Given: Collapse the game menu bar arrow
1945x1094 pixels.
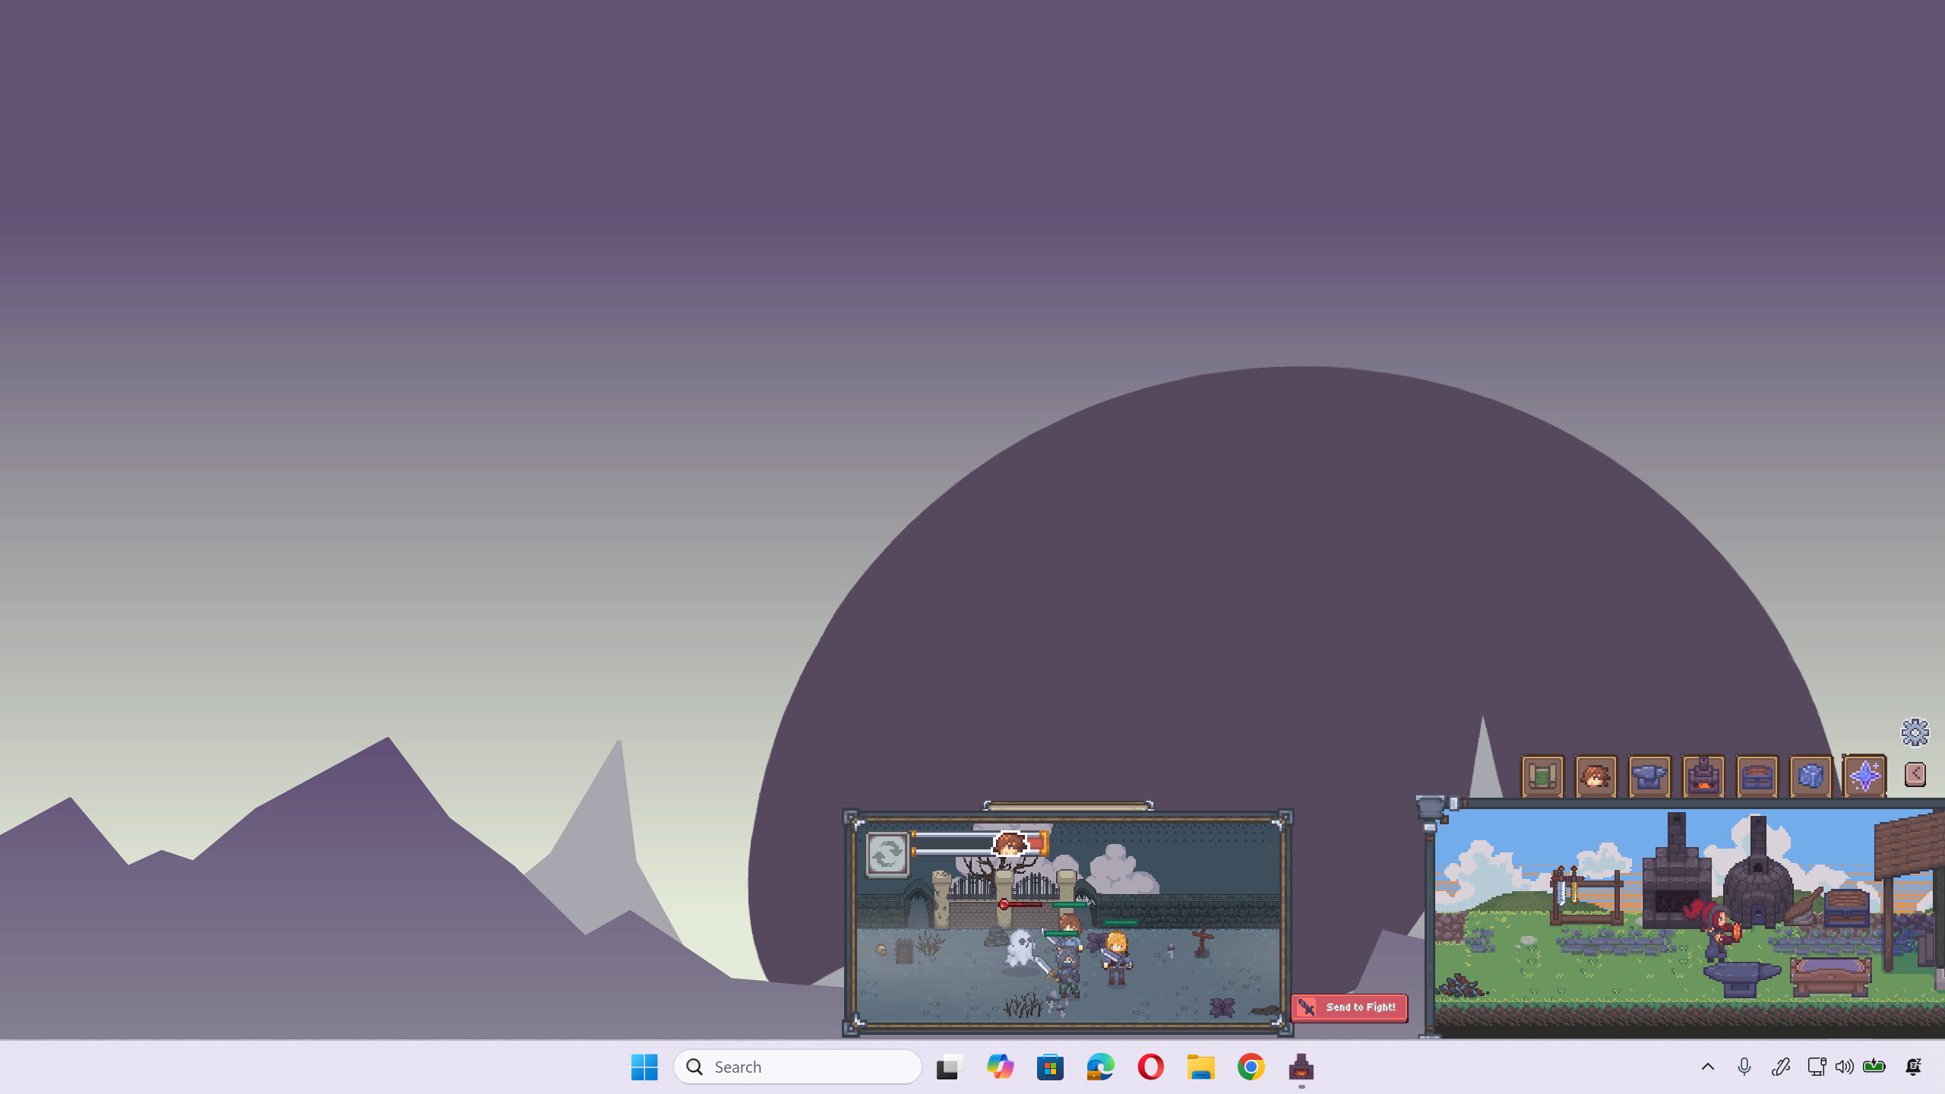Looking at the screenshot, I should click(1915, 774).
